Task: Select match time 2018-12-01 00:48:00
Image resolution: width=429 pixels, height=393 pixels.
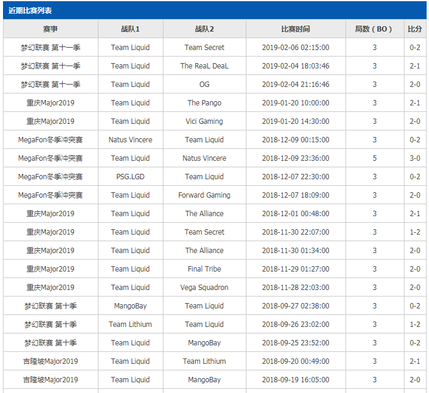Action: (295, 214)
